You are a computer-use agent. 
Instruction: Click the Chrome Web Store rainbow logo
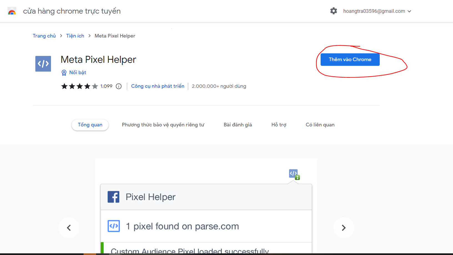12,11
